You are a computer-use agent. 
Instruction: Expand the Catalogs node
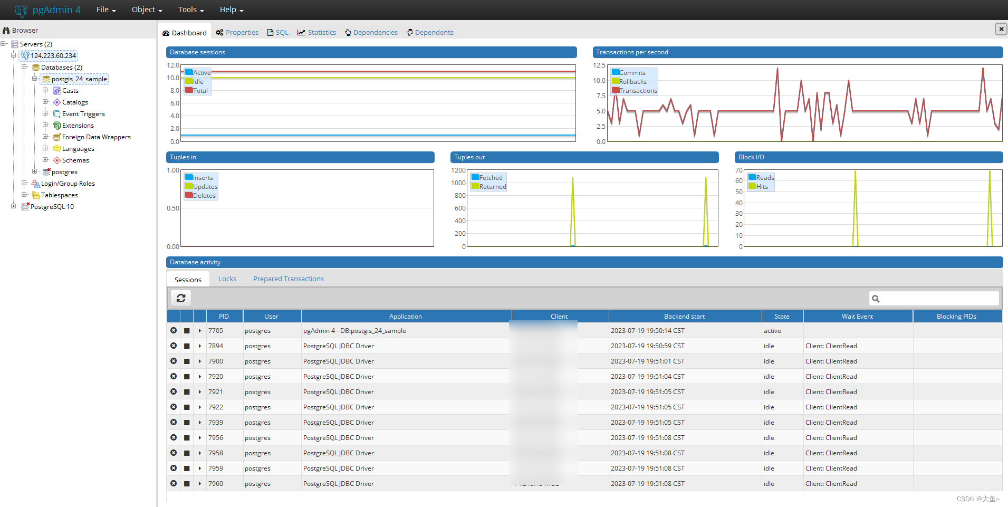pos(45,102)
